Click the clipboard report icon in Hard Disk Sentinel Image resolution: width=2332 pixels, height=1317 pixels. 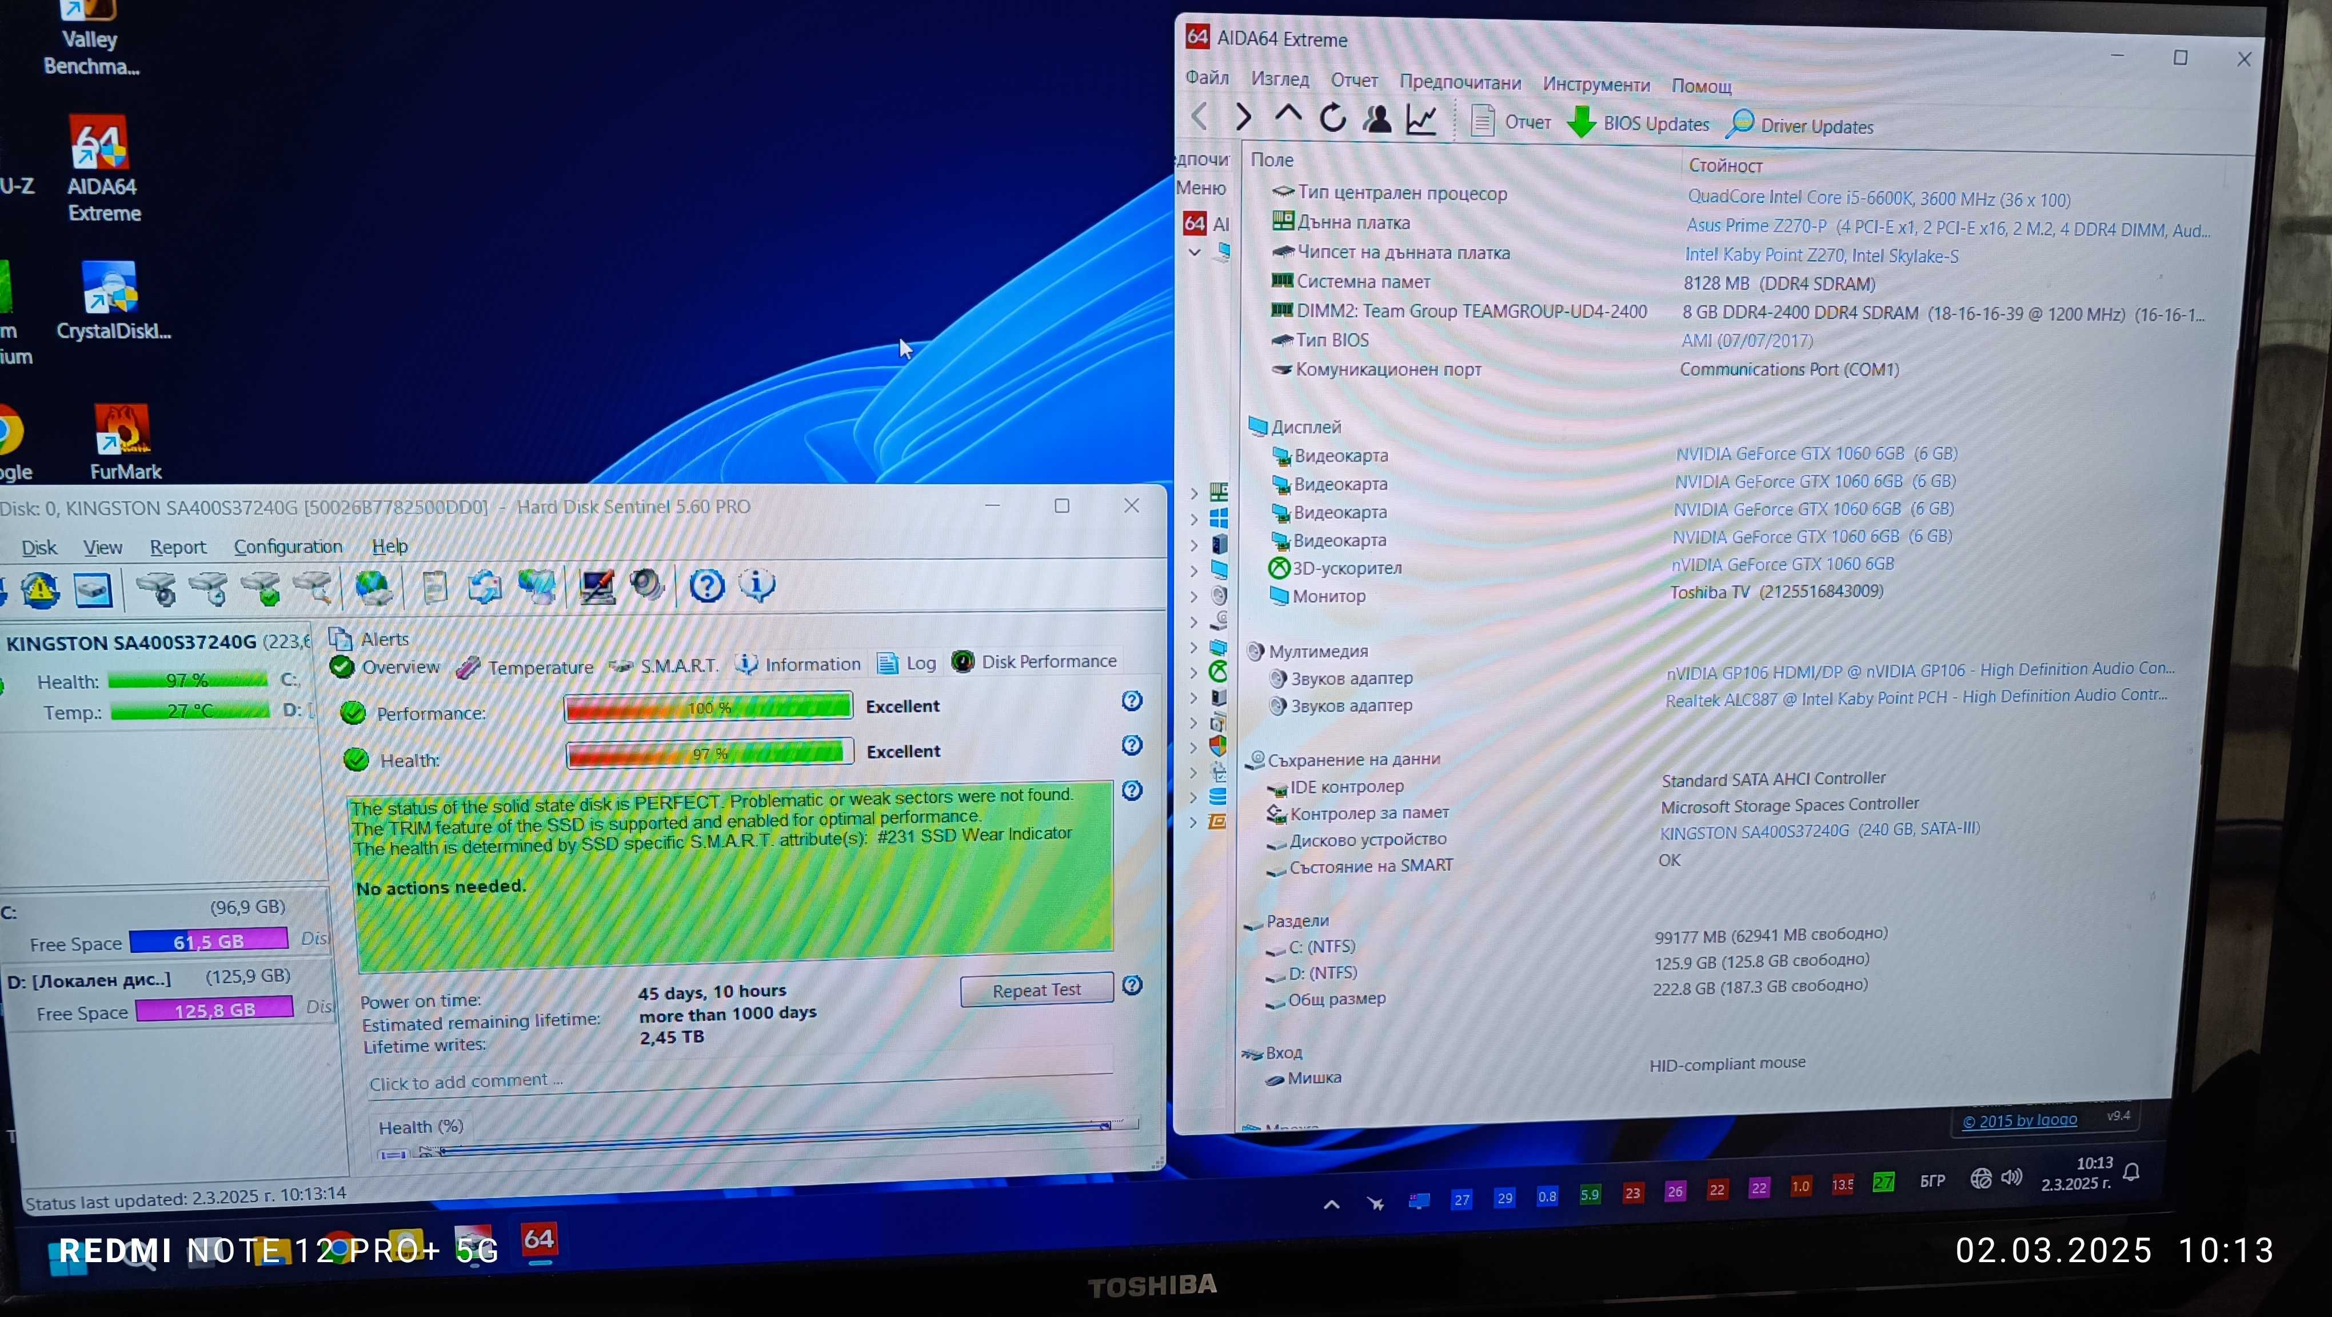click(x=436, y=588)
